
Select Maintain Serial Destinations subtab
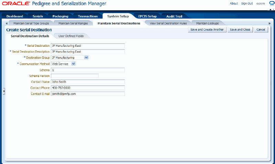point(119,23)
